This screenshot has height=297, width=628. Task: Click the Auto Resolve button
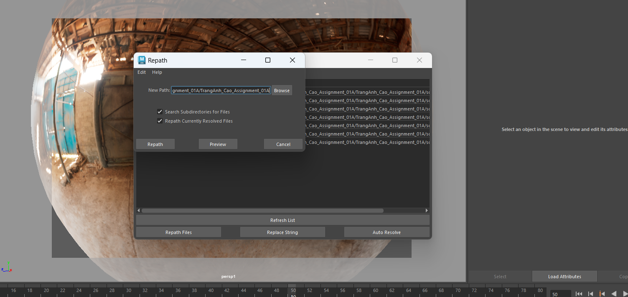click(386, 232)
